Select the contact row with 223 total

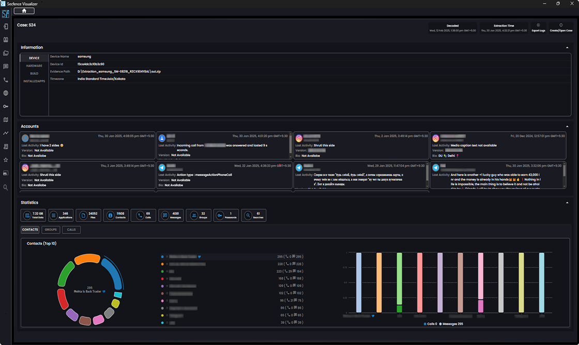pos(232,271)
